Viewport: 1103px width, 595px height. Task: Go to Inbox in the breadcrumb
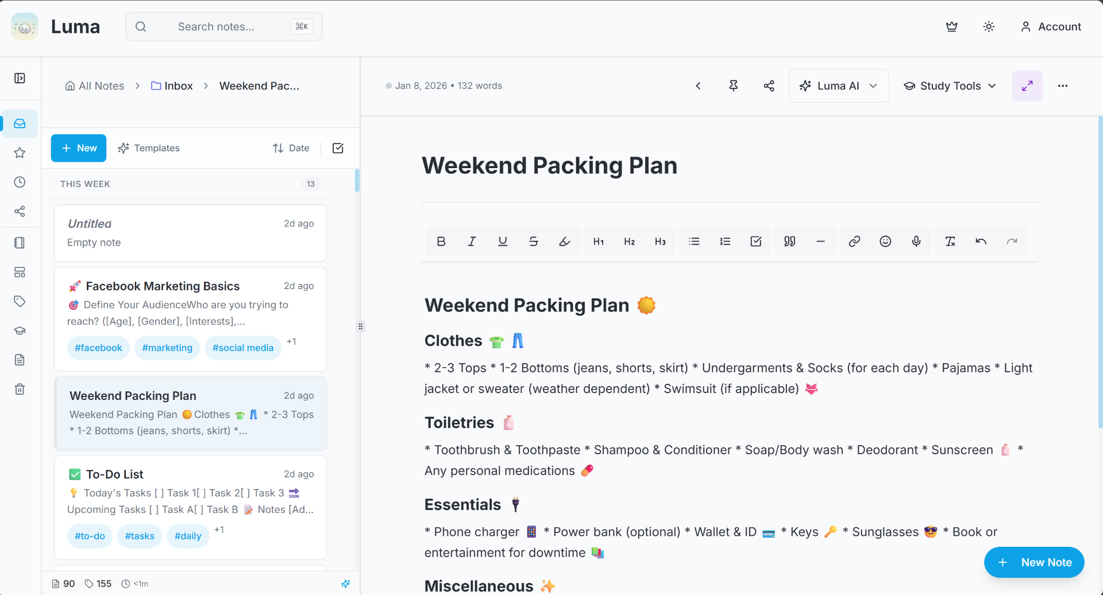coord(172,86)
